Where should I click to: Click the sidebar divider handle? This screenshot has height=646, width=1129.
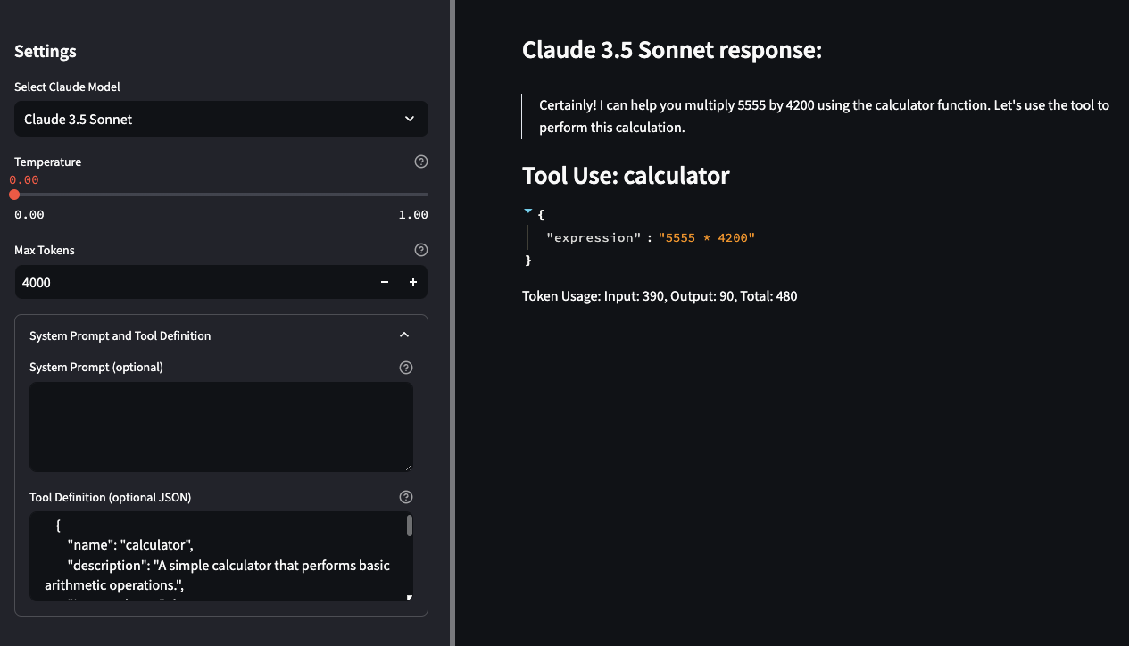click(452, 323)
